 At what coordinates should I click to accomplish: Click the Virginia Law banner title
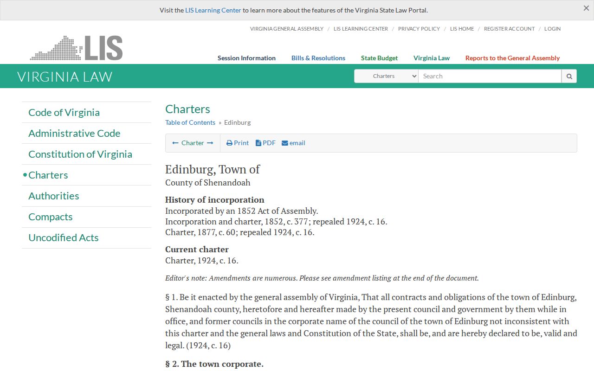click(x=65, y=77)
